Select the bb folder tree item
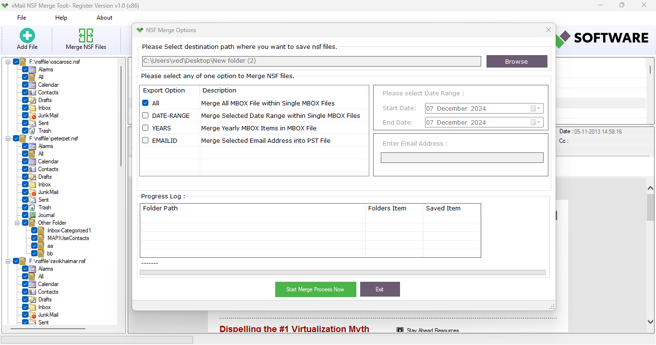 tap(50, 253)
